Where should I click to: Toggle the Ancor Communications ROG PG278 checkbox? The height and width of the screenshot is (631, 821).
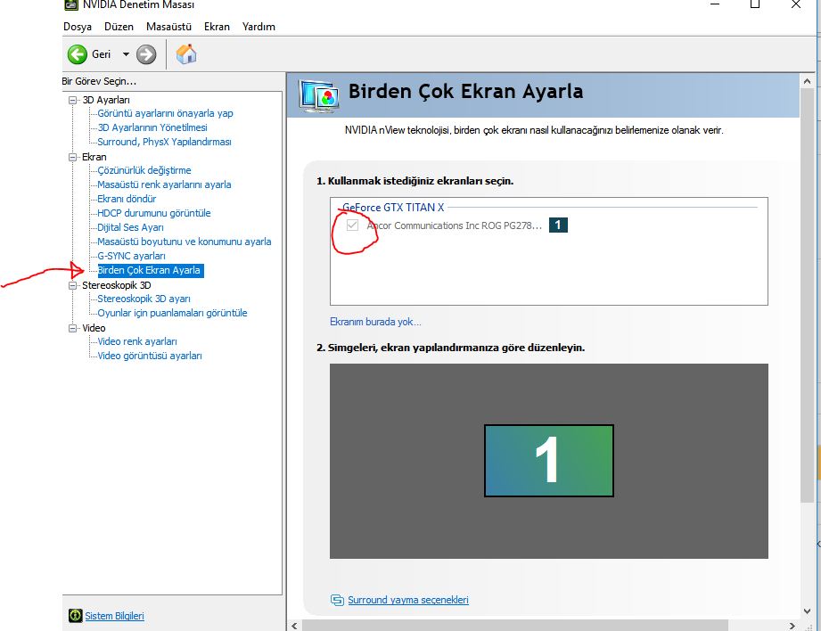[x=352, y=225]
